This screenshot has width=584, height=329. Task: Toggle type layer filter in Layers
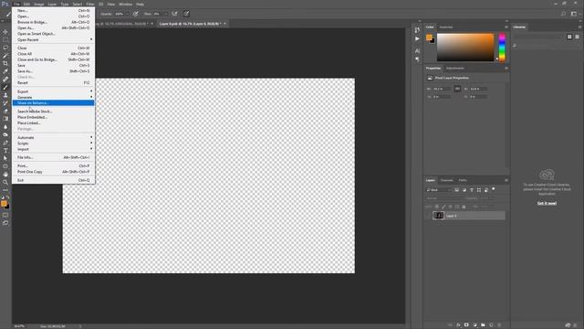click(x=472, y=190)
